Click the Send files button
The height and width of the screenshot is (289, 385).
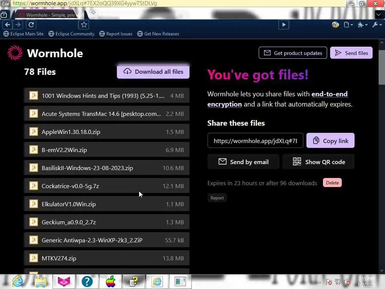coord(351,53)
